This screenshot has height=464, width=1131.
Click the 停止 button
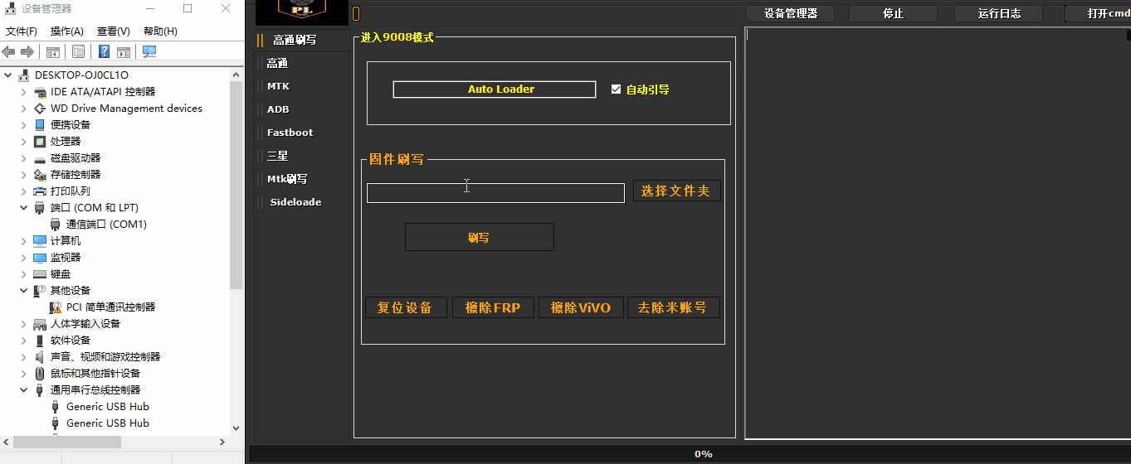click(893, 14)
